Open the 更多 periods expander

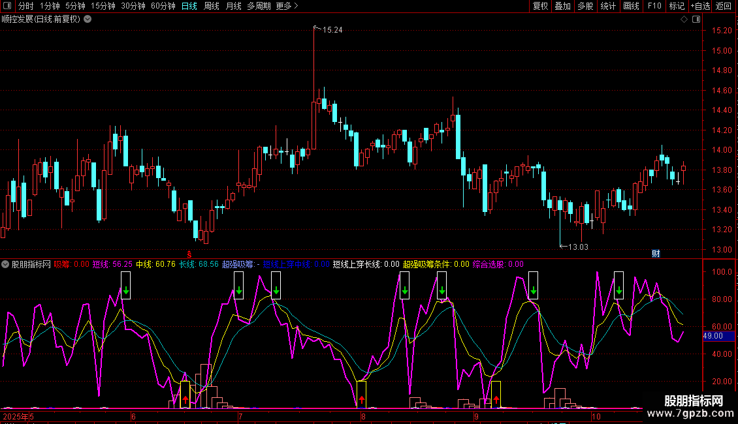tap(287, 6)
